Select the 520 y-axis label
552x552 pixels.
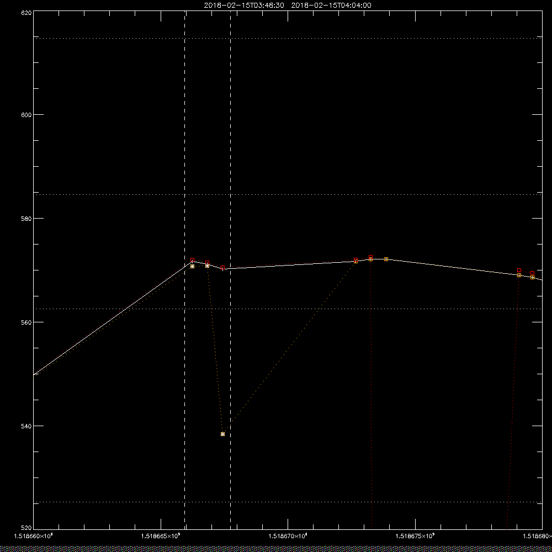coord(26,528)
